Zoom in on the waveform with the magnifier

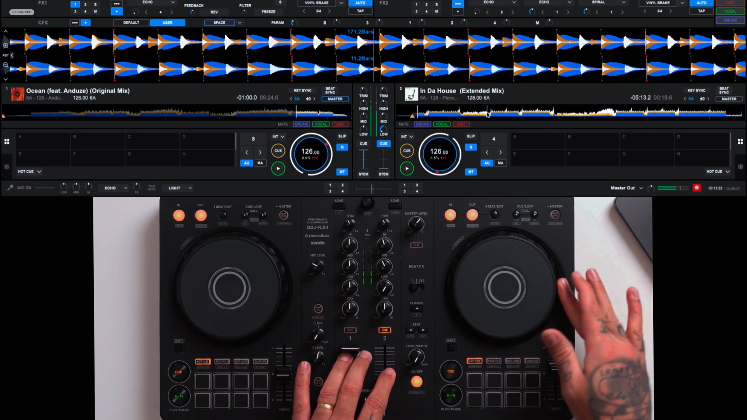click(5, 45)
